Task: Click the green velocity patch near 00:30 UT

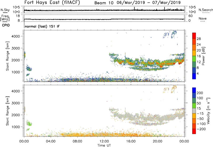Action: [x=29, y=123]
